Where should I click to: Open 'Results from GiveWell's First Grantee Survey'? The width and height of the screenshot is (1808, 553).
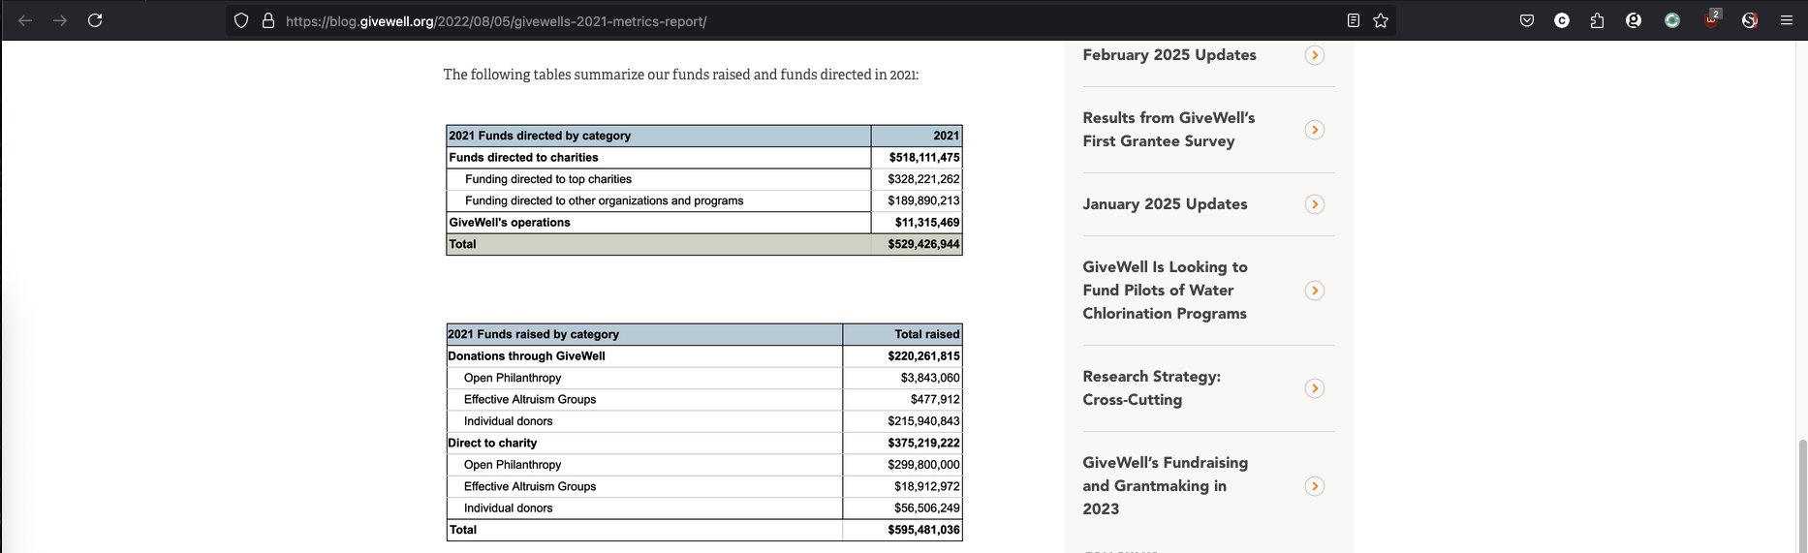pyautogui.click(x=1169, y=129)
